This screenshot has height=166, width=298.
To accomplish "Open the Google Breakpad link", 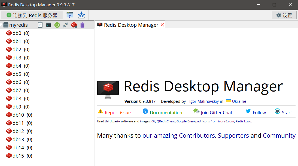I will (188, 121).
